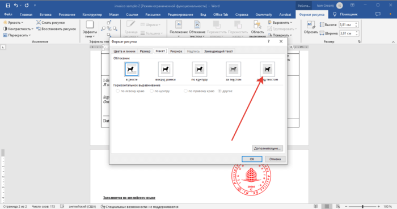
Task: Click the zoom slider handle
Action: click(x=362, y=207)
